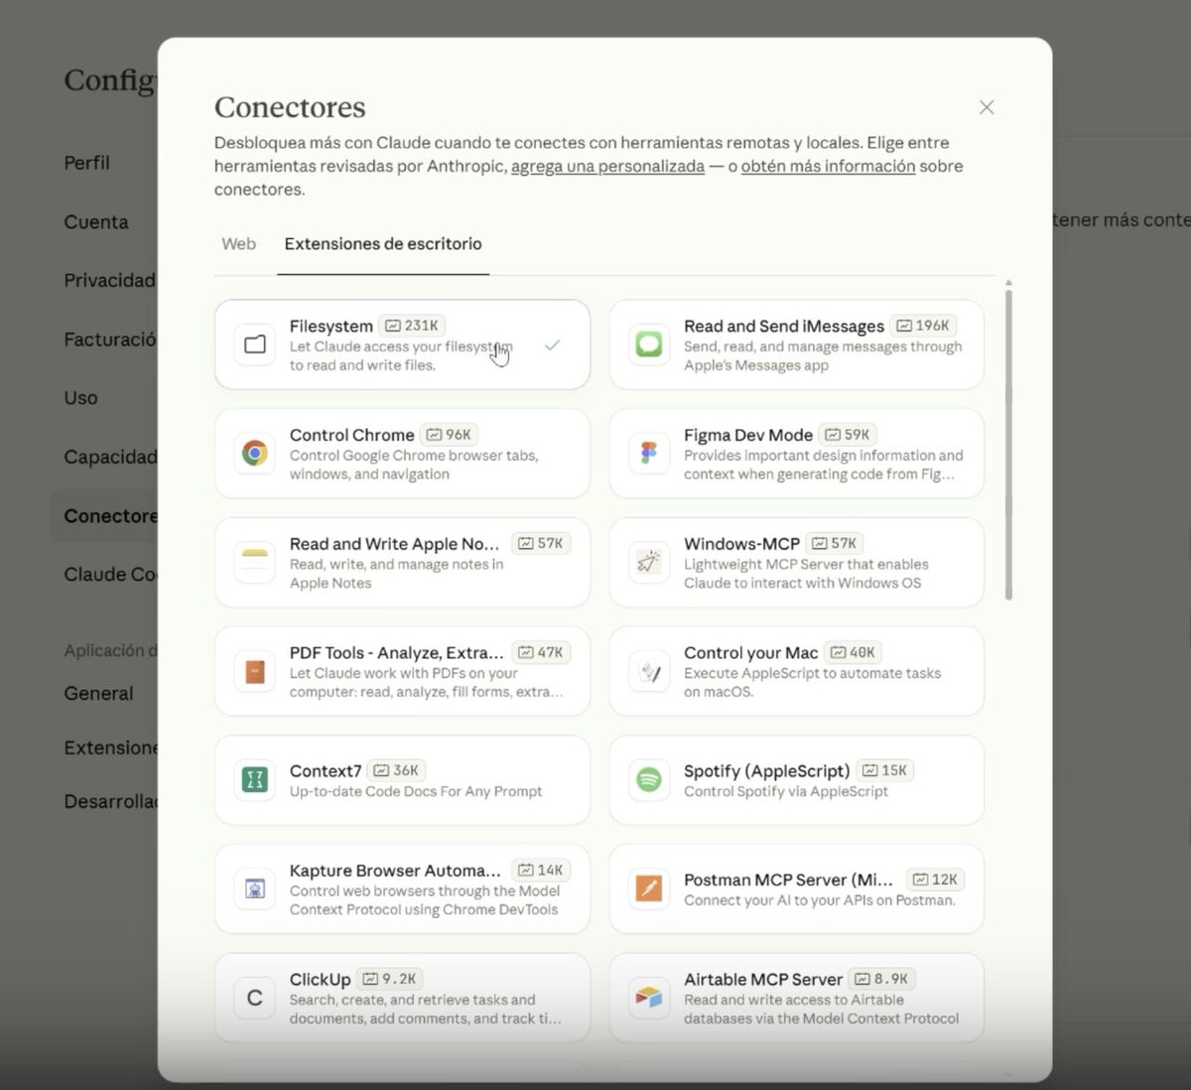Open Extensiones in settings sidebar
Image resolution: width=1191 pixels, height=1090 pixels.
click(110, 748)
